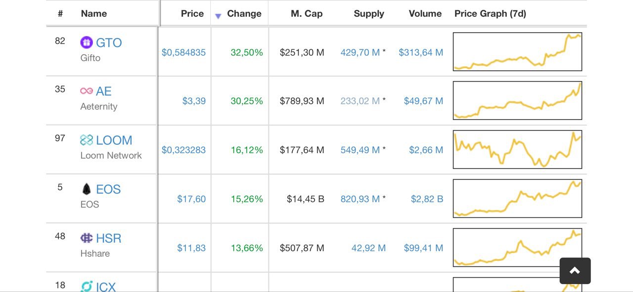Screen dimensions: 633x292
Task: Open the GTO 7d price graph
Action: 517,52
